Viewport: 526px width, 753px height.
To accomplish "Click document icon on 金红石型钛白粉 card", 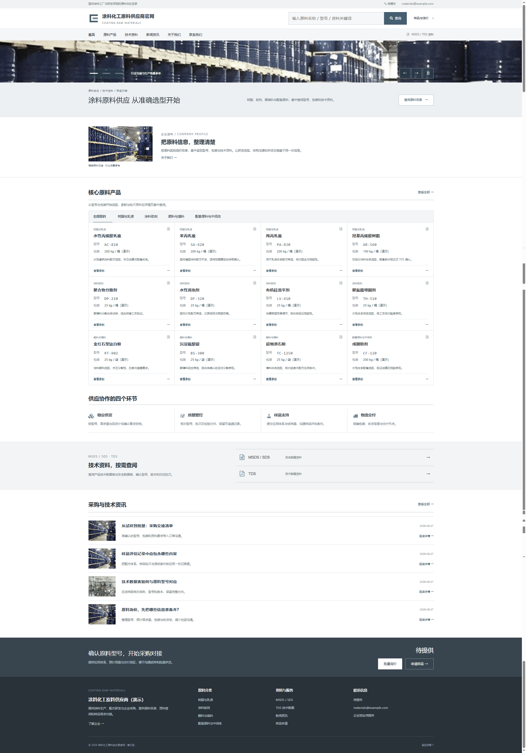I will (x=168, y=337).
